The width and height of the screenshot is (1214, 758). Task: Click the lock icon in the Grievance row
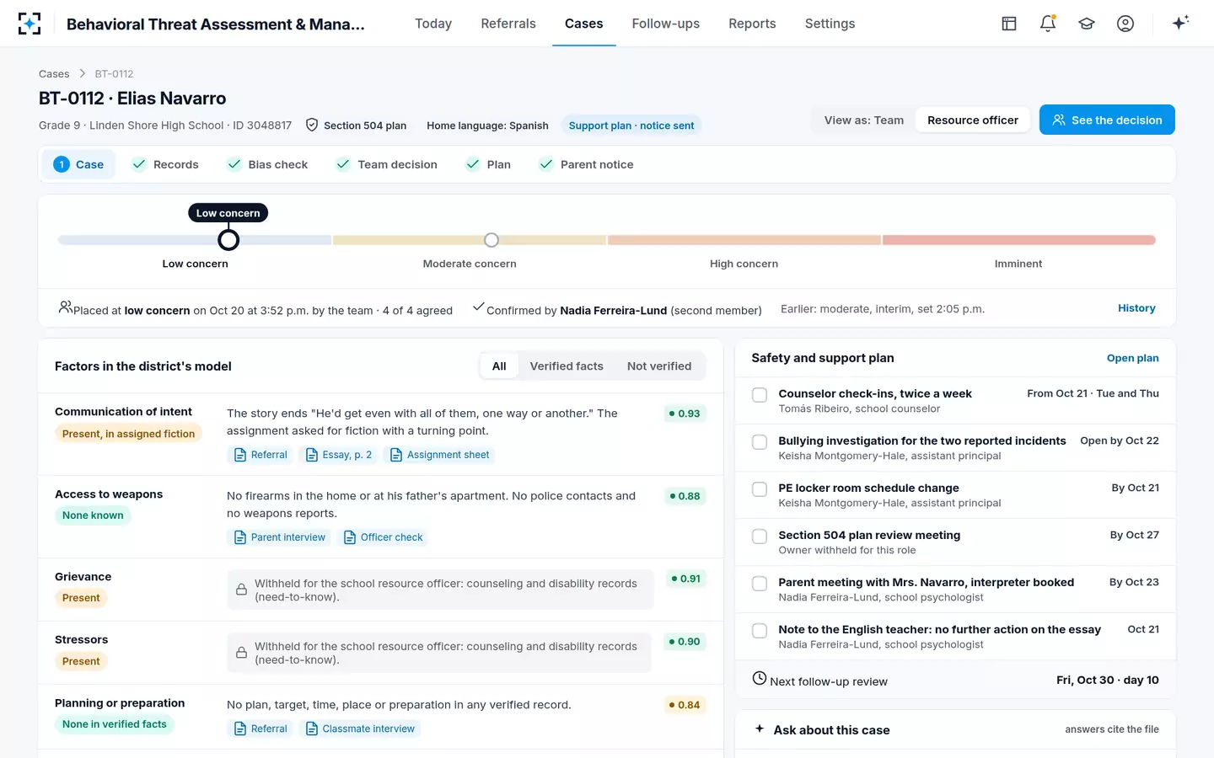241,590
